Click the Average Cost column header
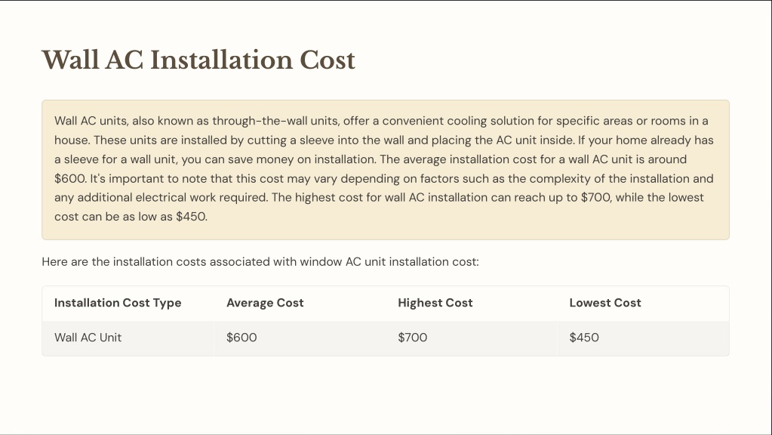 [265, 303]
